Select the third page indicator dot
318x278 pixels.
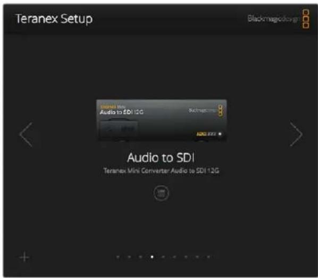140,257
